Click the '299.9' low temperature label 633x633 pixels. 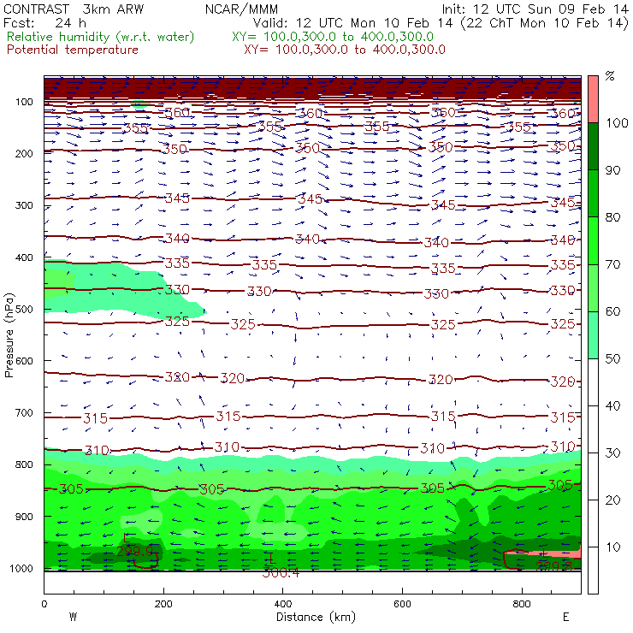pyautogui.click(x=134, y=551)
